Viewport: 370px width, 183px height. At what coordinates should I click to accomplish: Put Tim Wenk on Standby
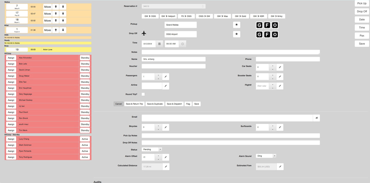coord(85,130)
